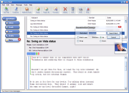Click message list scrollbar down arrow
The image size is (129, 93).
(x=126, y=37)
